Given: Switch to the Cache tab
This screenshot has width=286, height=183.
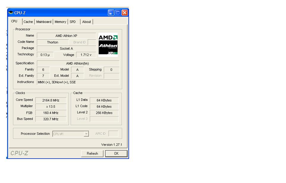Looking at the screenshot, I should tap(28, 22).
